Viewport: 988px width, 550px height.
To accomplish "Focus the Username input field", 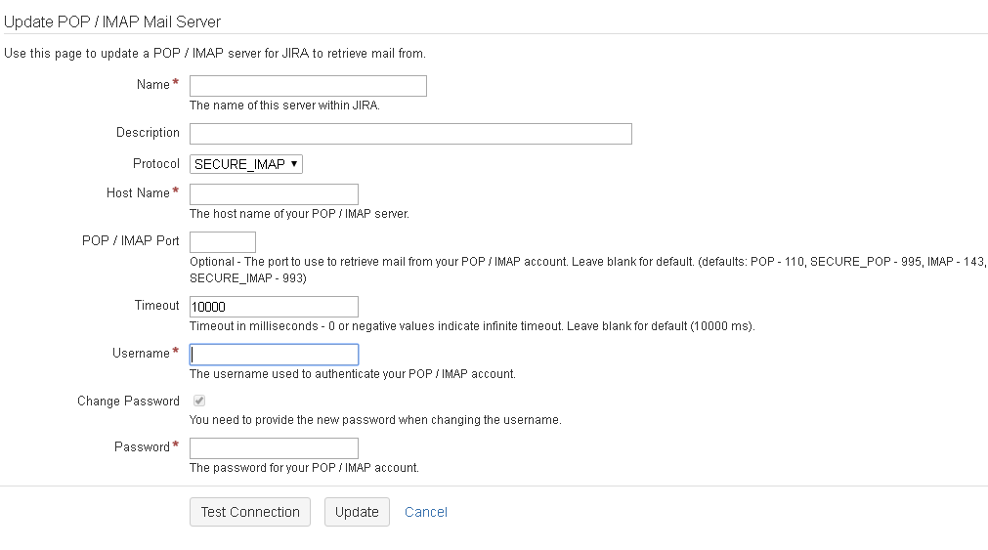I will tap(274, 355).
